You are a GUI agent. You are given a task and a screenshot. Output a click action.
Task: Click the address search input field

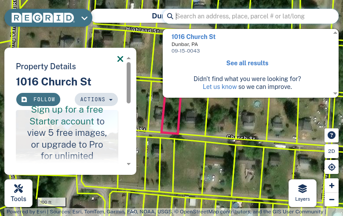255,16
